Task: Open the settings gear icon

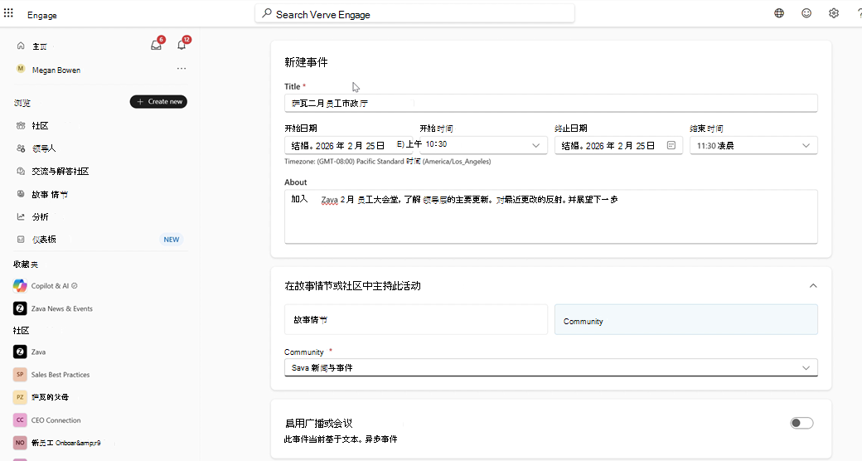Action: pos(834,13)
